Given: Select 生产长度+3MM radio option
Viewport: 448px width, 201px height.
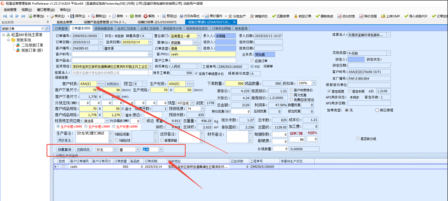Looking at the screenshot, I should pyautogui.click(x=86, y=126).
